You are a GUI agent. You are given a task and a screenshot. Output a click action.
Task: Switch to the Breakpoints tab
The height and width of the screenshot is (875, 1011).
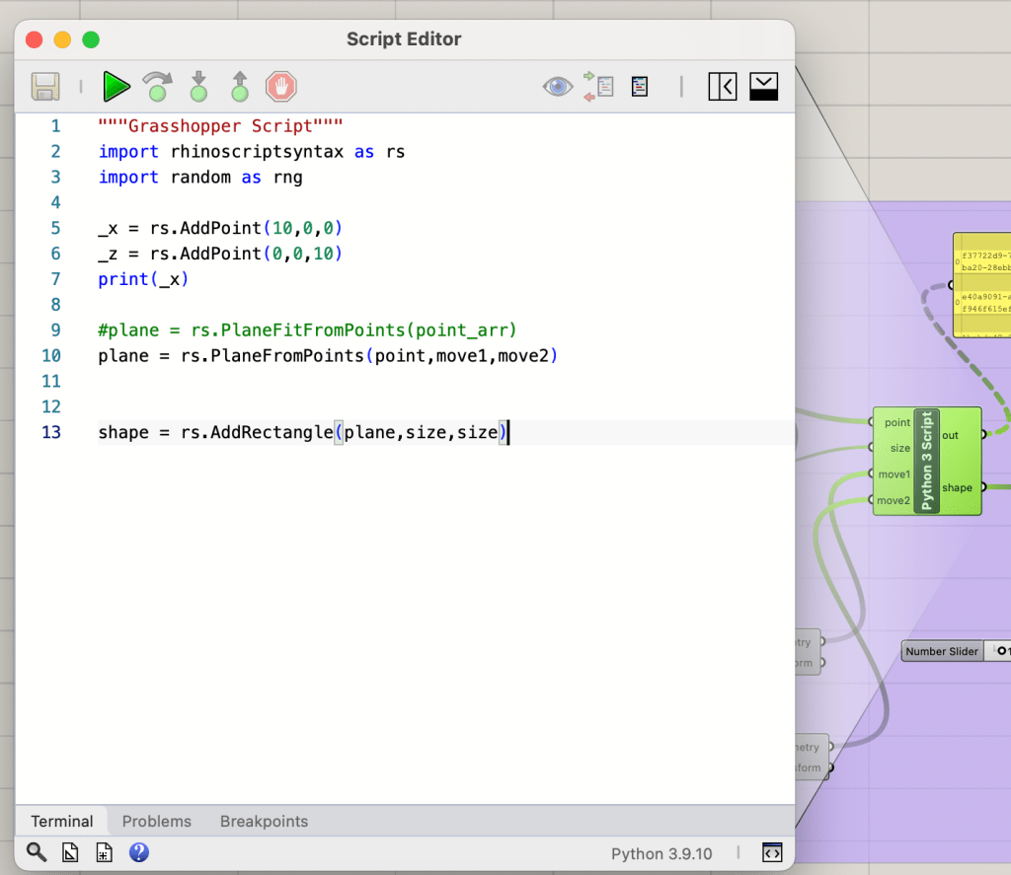pos(264,821)
